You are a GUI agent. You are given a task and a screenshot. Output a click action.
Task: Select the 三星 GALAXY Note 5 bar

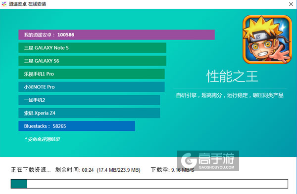pyautogui.click(x=93, y=48)
